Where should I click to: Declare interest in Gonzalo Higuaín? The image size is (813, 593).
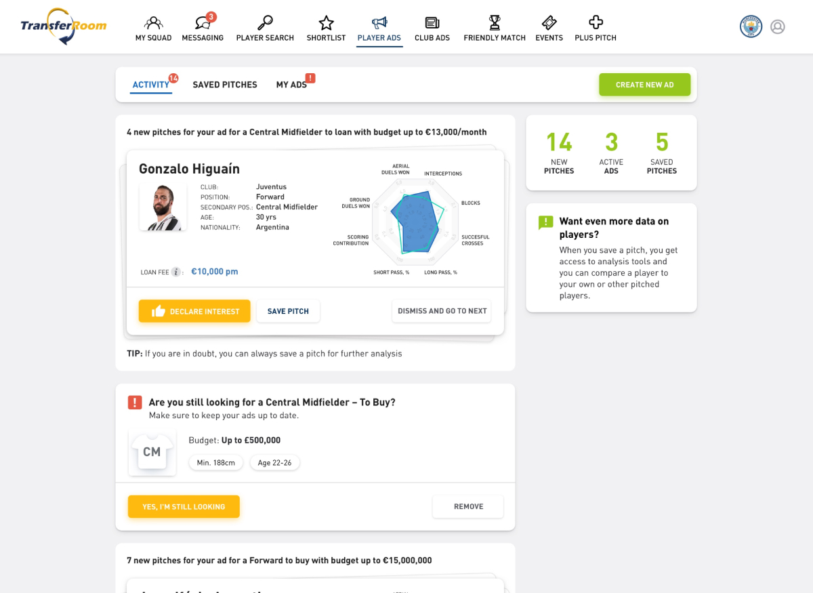click(x=194, y=311)
